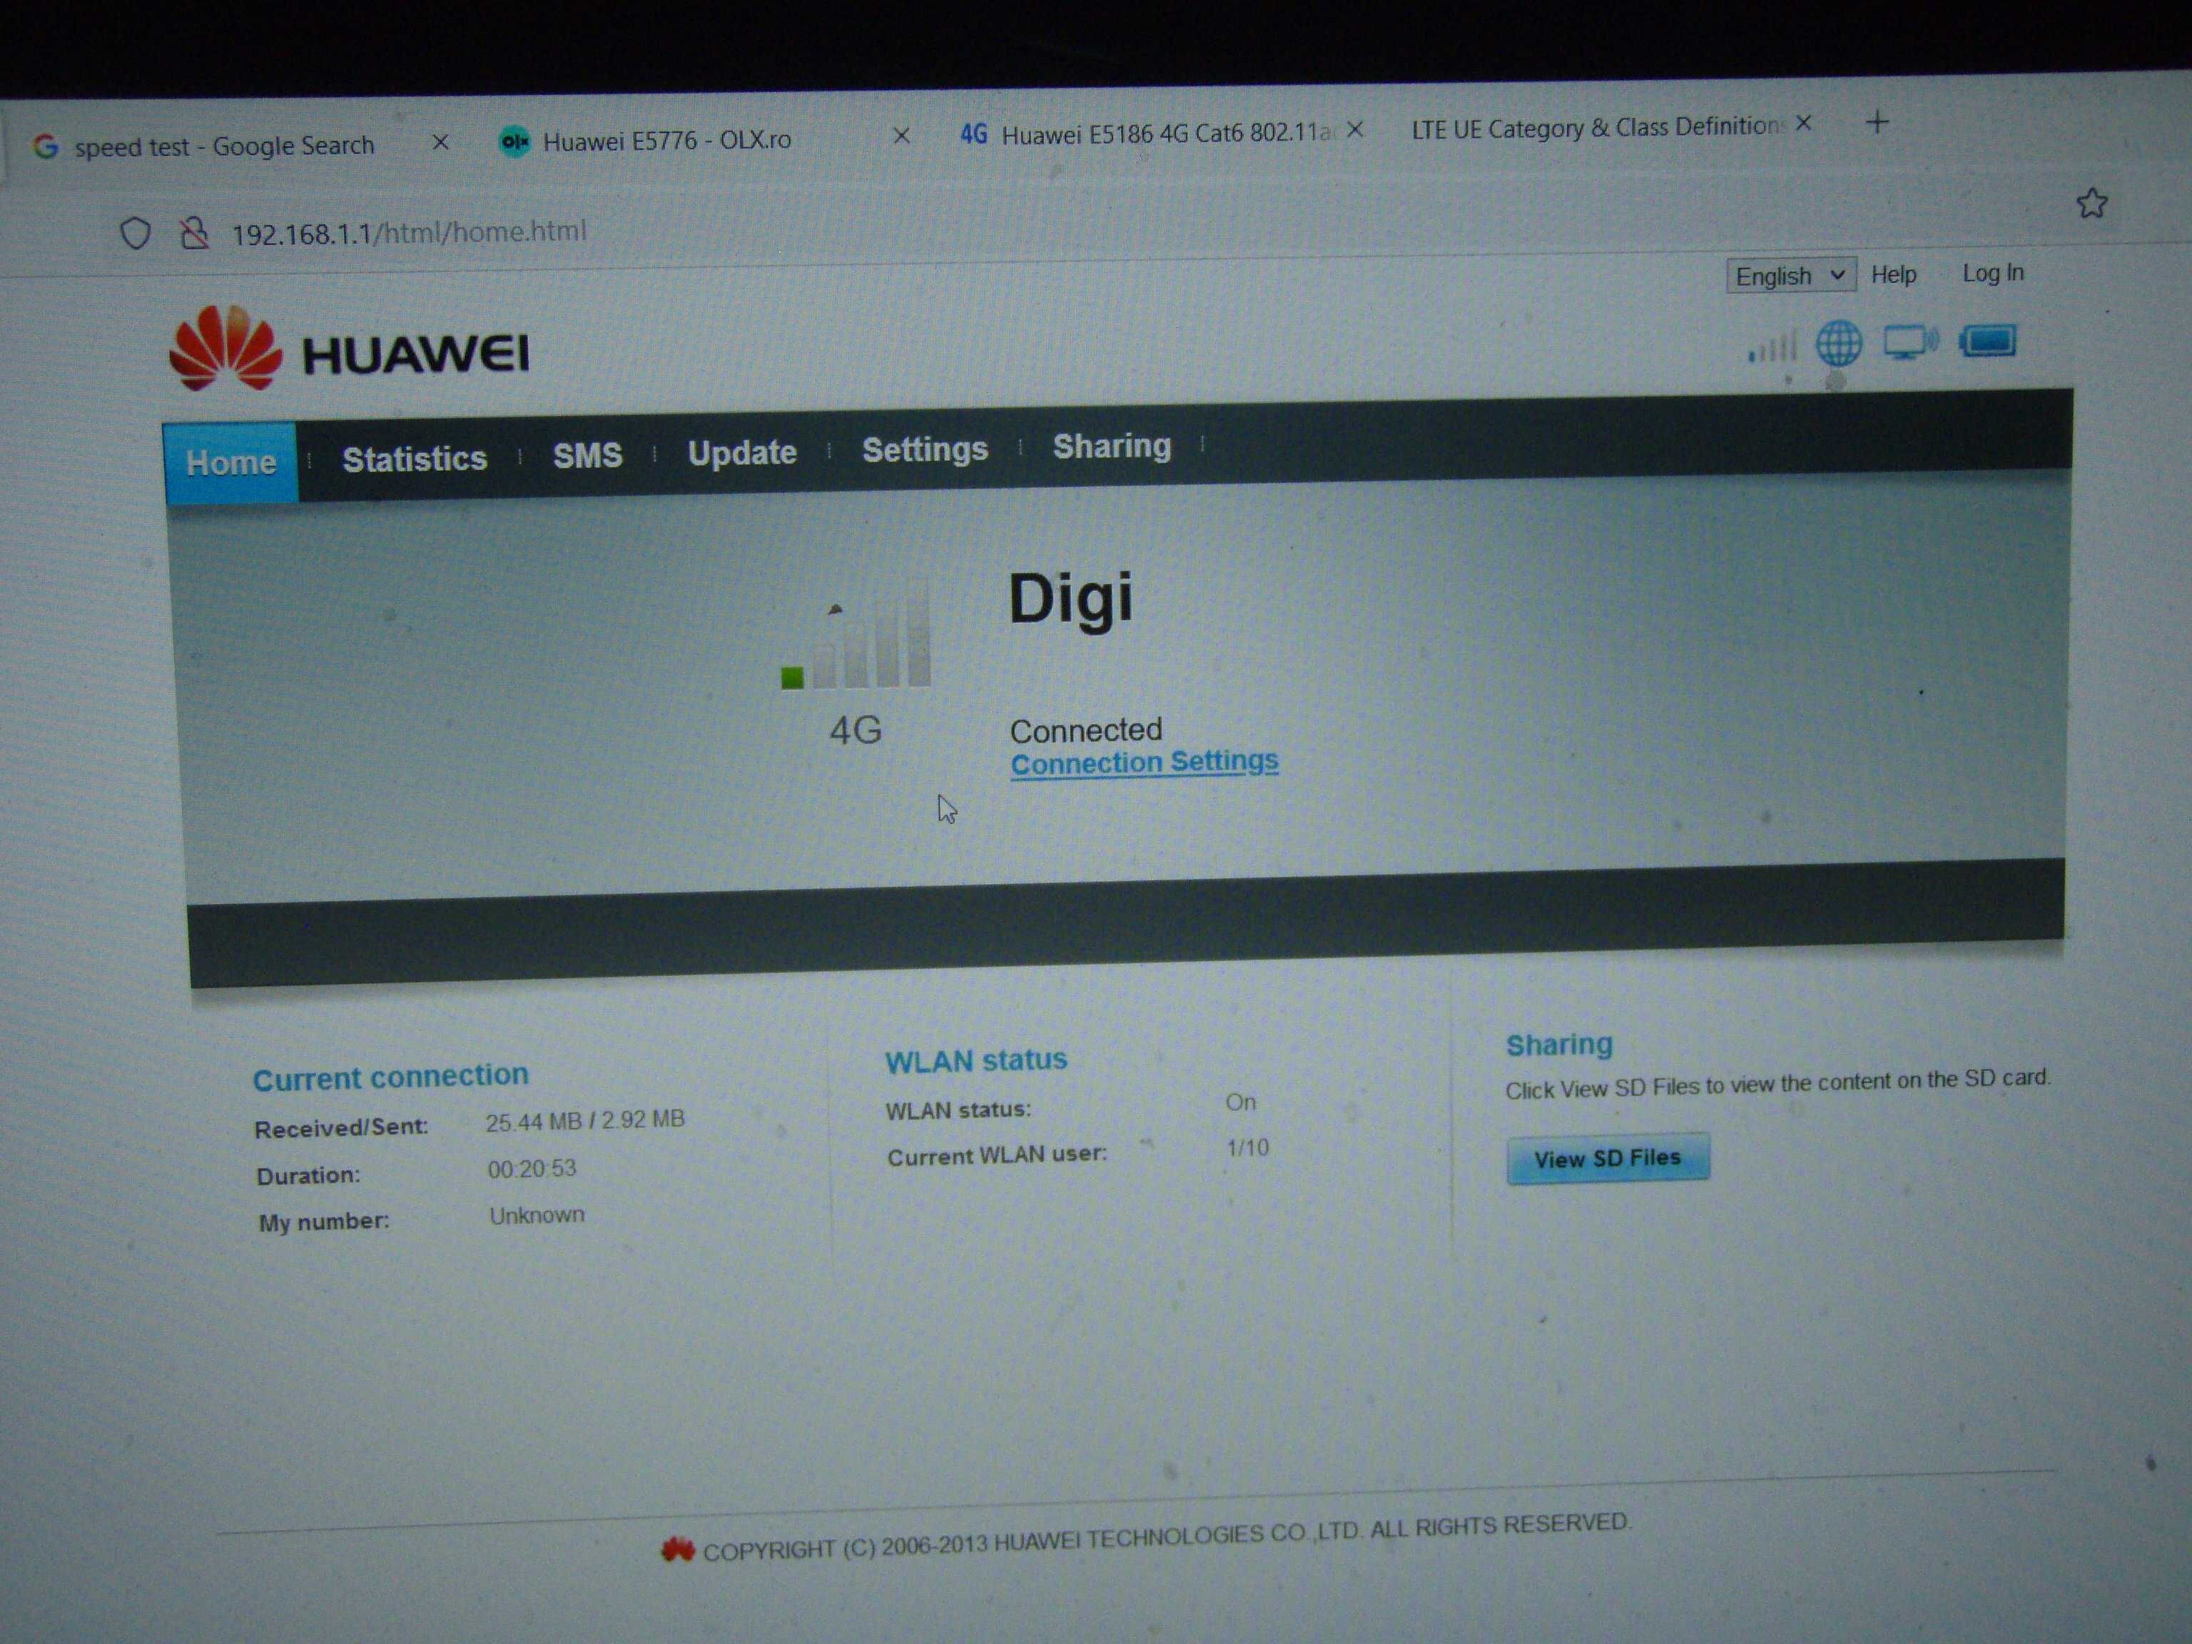Click the Received/Sent label
Viewport: 2192px width, 1644px height.
(x=341, y=1129)
